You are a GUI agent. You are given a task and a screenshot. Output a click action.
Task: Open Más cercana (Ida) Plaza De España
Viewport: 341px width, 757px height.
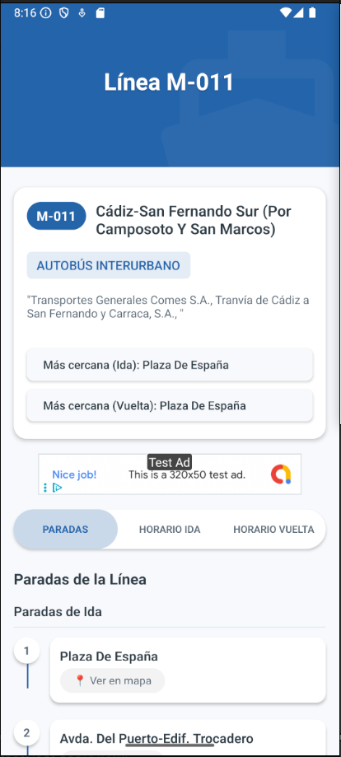(x=170, y=365)
